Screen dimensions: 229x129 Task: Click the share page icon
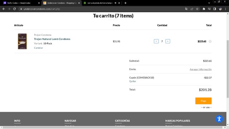coord(192,9)
